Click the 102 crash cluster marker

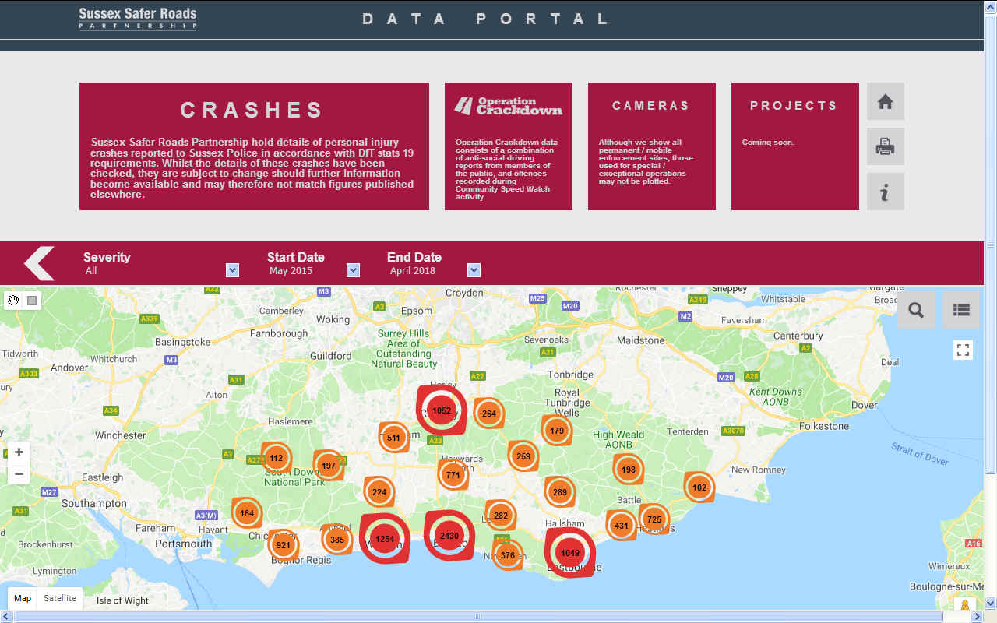click(699, 487)
